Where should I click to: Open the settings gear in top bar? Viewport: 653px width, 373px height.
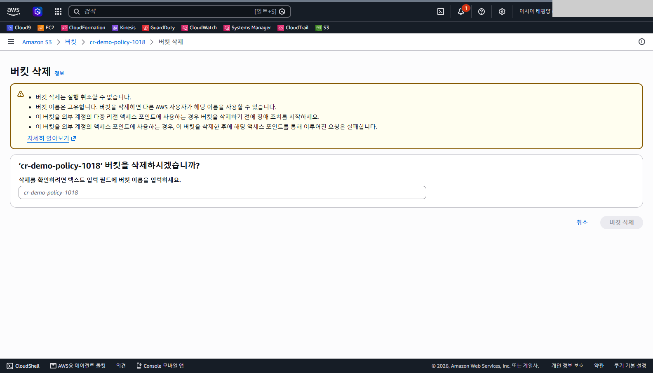502,12
